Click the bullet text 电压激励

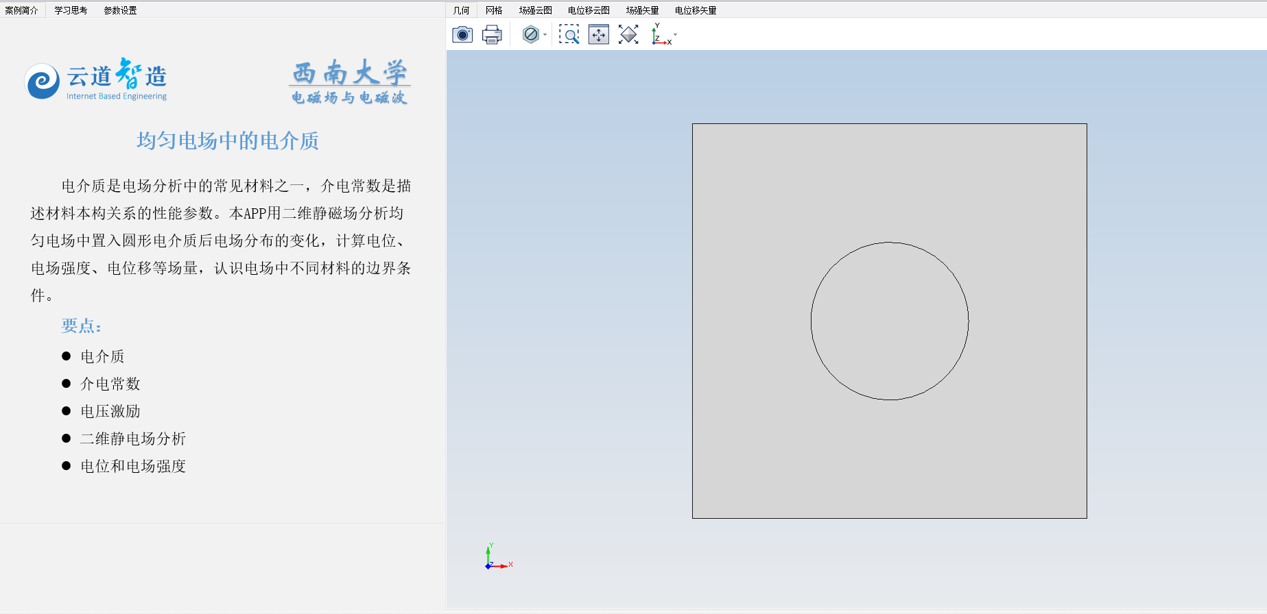(110, 411)
